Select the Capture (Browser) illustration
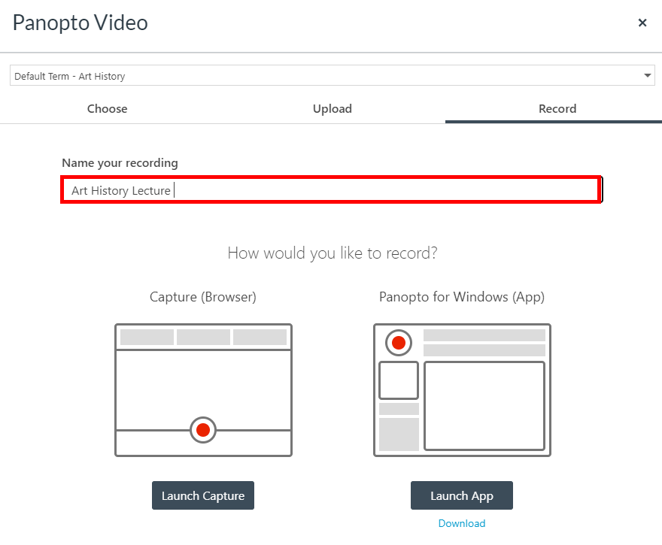Image resolution: width=662 pixels, height=545 pixels. tap(203, 389)
